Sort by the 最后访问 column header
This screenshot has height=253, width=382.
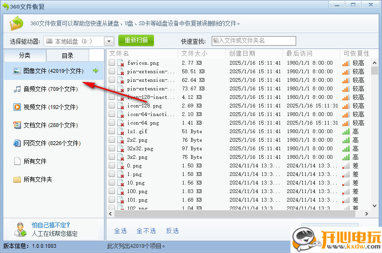tap(311, 53)
